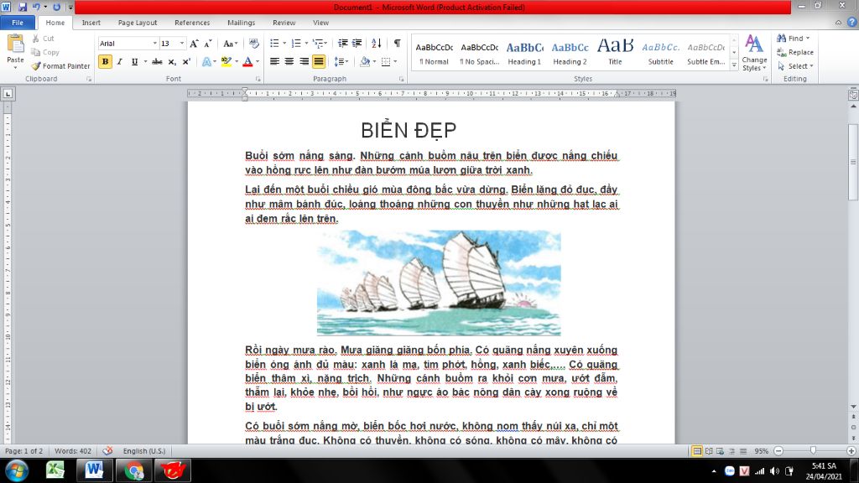The image size is (859, 483).
Task: Sort the selected text A to Z
Action: pyautogui.click(x=377, y=44)
